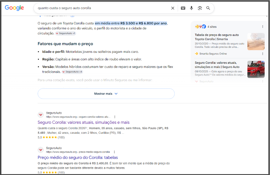Open SeguroAuto +4 source chip
This screenshot has width=270, height=175.
(72, 72)
